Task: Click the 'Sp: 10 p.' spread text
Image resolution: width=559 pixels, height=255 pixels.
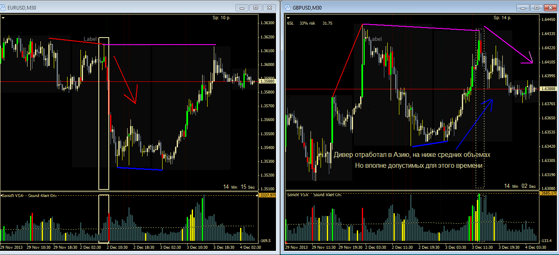Action: click(x=222, y=18)
